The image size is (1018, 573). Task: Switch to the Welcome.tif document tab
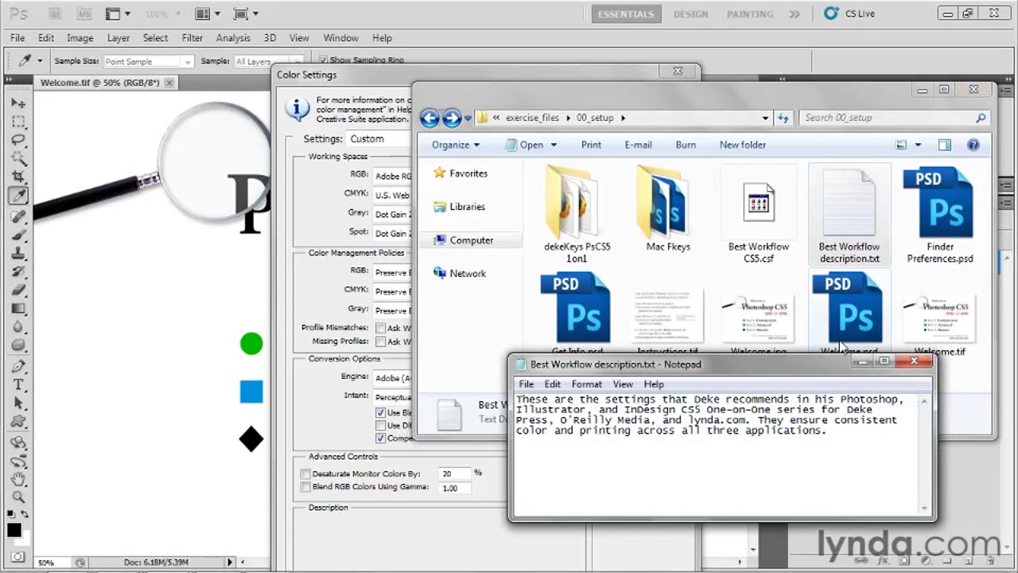coord(100,83)
